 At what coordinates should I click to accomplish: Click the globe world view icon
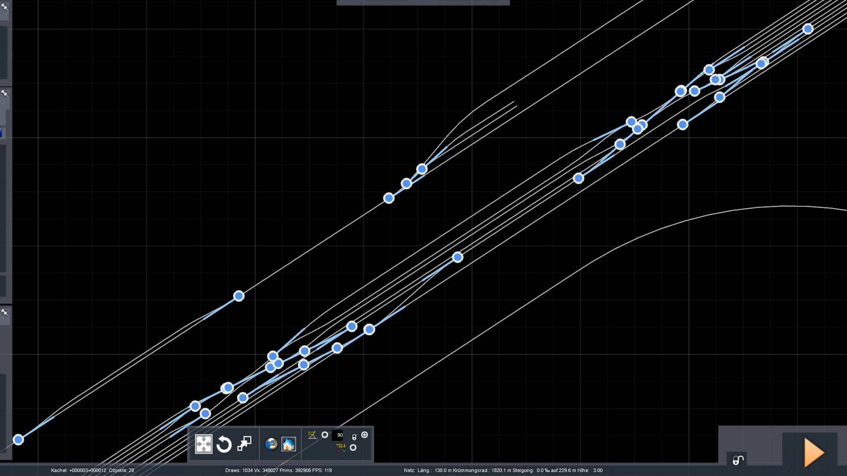click(x=271, y=444)
